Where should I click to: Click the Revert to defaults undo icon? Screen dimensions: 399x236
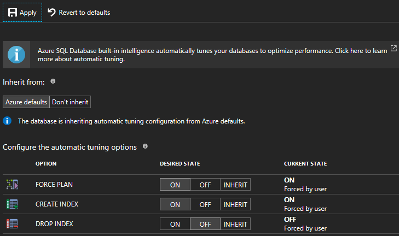pos(52,12)
